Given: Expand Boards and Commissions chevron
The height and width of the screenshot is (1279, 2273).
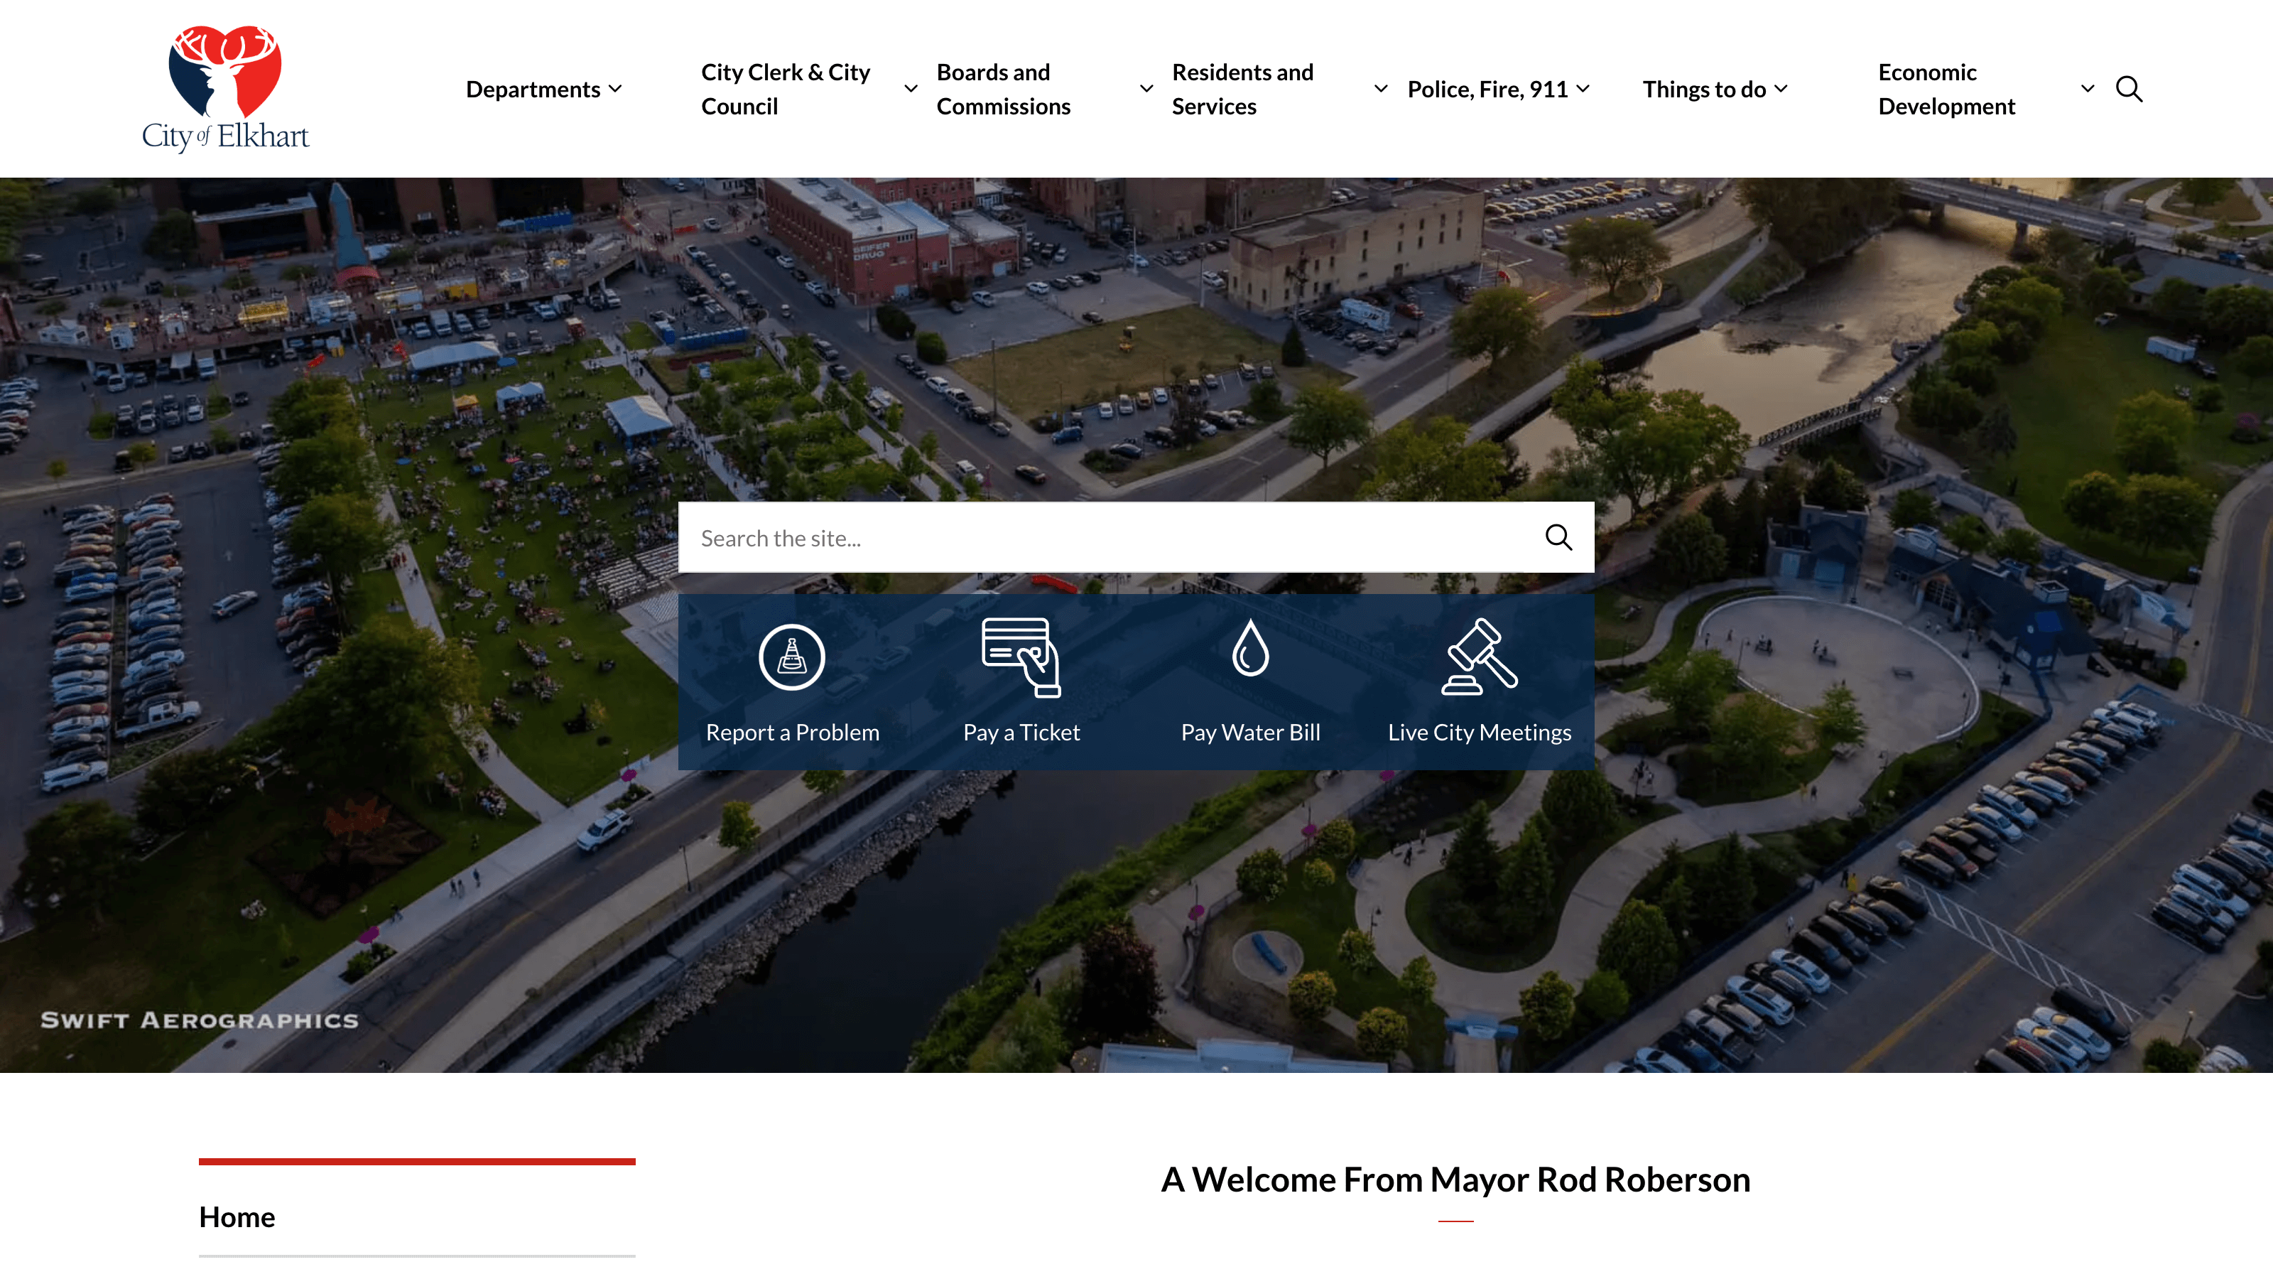Looking at the screenshot, I should (x=1146, y=89).
